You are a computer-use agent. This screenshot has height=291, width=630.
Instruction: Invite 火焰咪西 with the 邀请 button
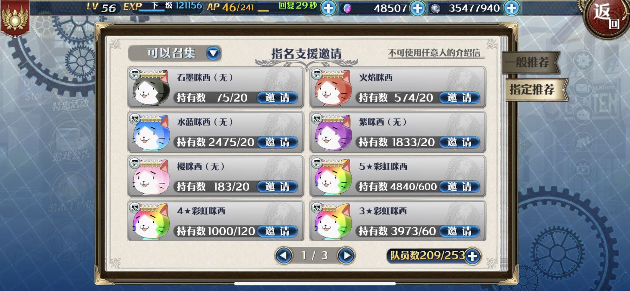point(459,98)
